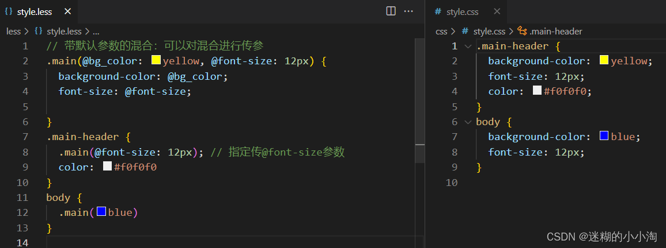Collapse the .main-header rule in style.css

pos(468,46)
